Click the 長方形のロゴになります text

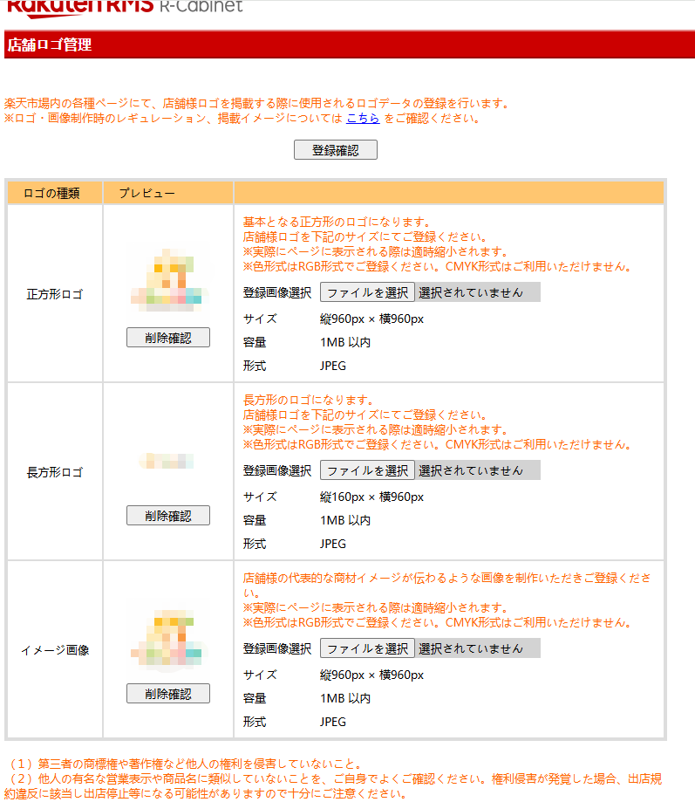pos(310,400)
